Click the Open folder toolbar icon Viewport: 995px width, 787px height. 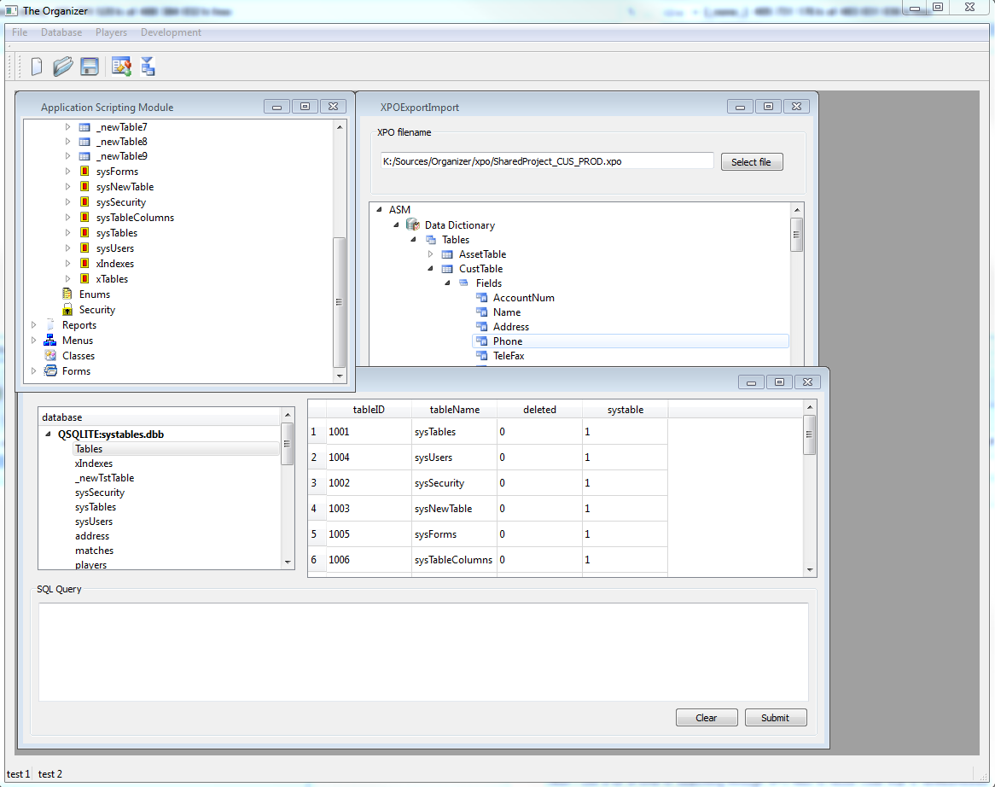tap(62, 66)
